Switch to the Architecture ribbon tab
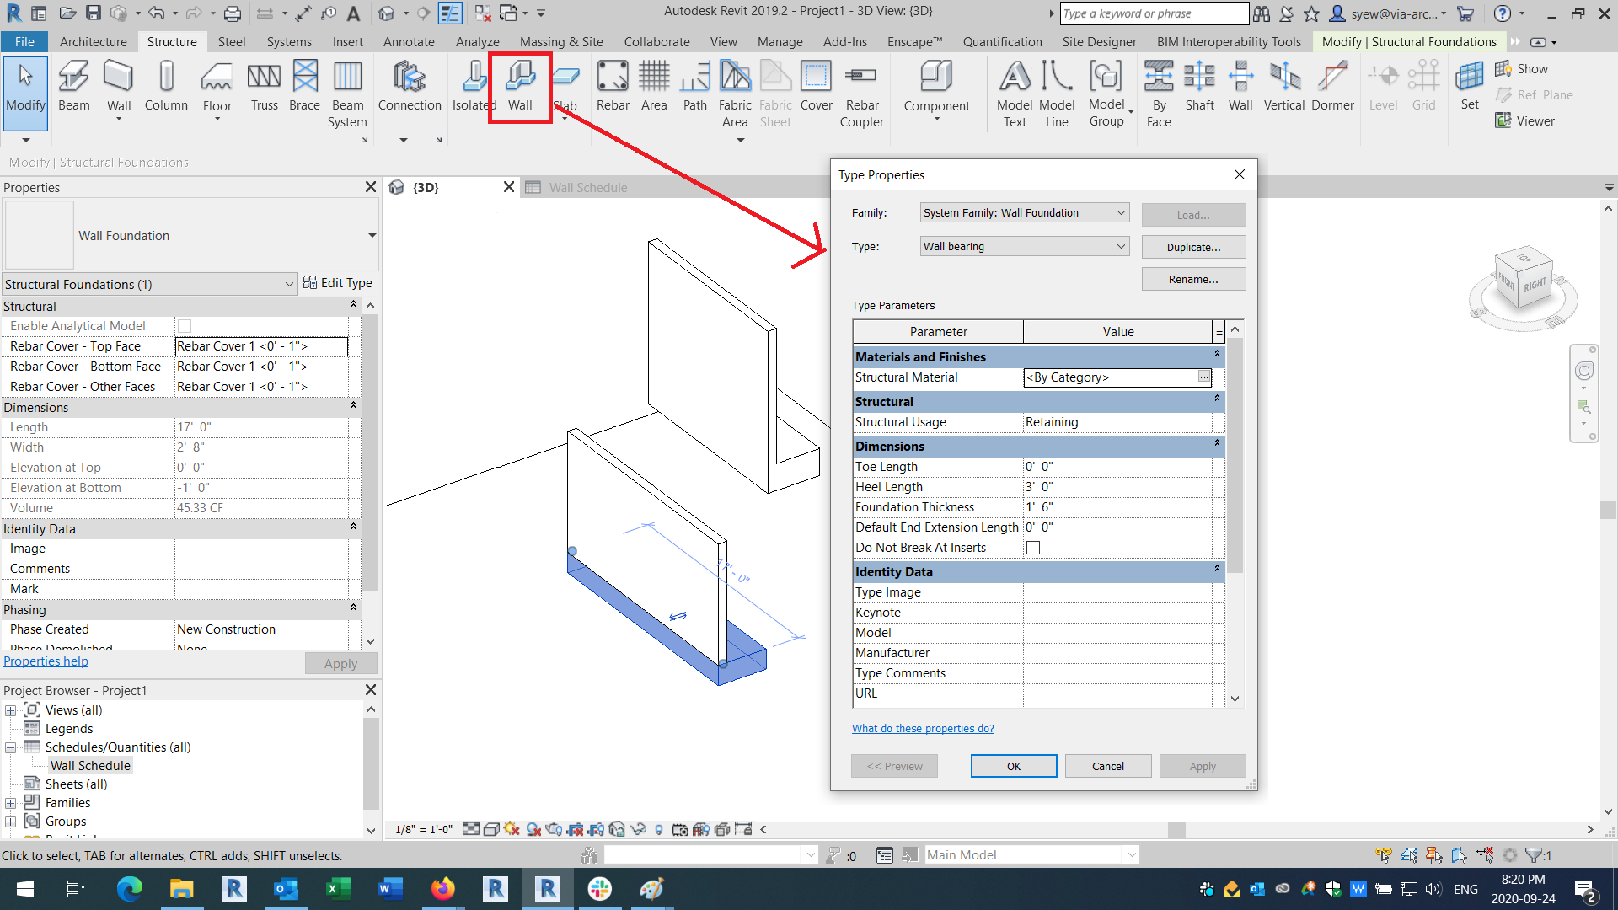 93,41
